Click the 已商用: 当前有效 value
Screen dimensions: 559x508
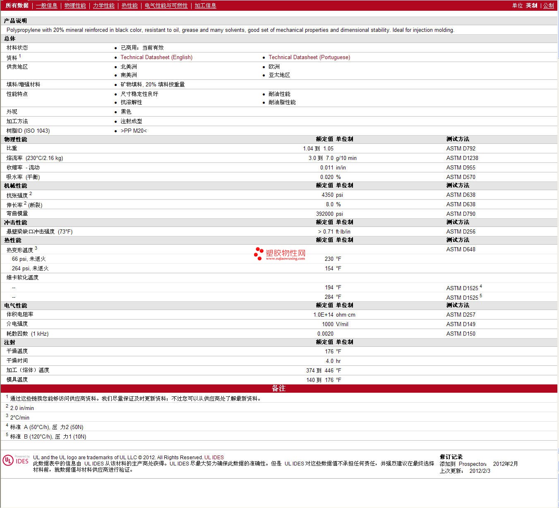142,48
